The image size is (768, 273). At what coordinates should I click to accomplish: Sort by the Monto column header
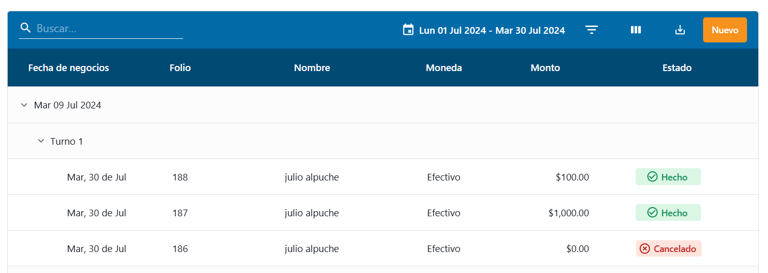point(545,67)
